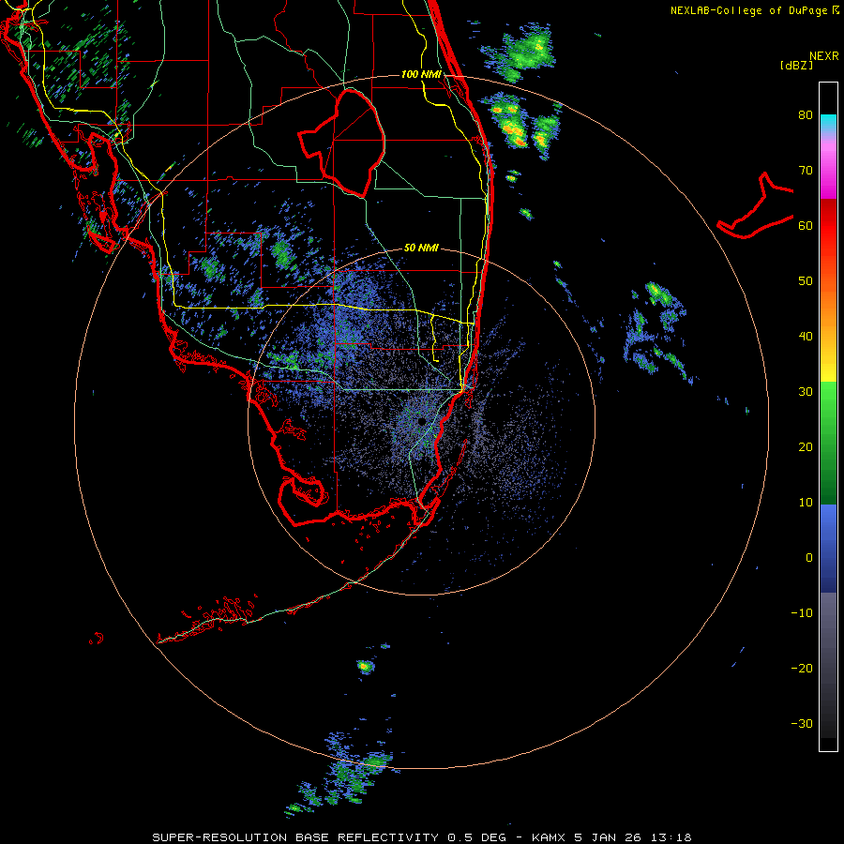Click the 0 dBZ scale value
The image size is (844, 844).
(808, 558)
